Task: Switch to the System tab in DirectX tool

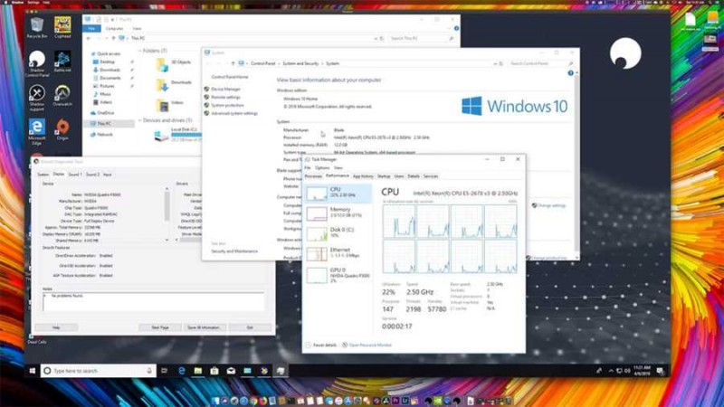Action: pos(43,175)
